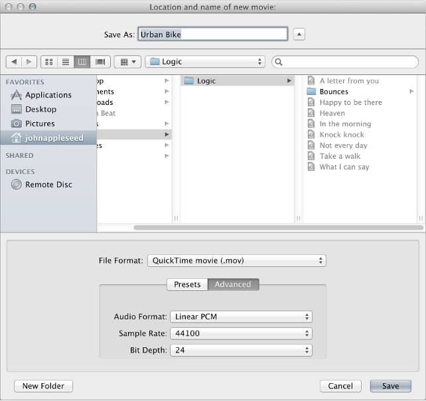
Task: Go back with the left arrow button
Action: 14,62
